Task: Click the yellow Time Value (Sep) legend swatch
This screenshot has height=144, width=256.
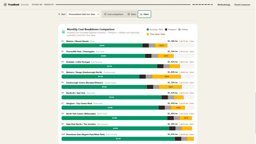Action: click(x=148, y=34)
